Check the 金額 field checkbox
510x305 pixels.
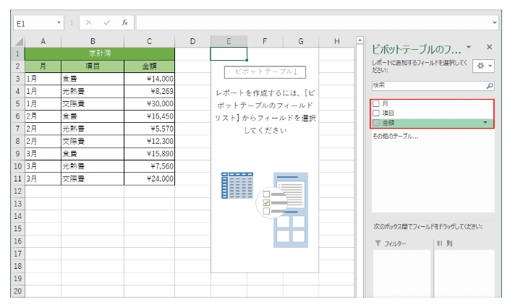(375, 123)
